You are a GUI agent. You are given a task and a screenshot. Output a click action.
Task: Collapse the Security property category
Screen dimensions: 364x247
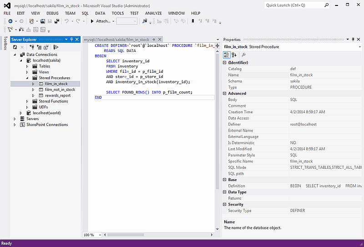point(224,205)
